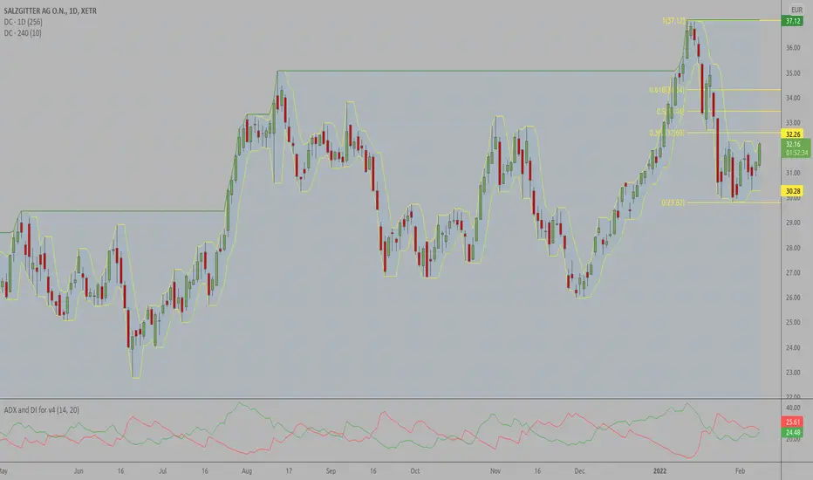The width and height of the screenshot is (813, 480).
Task: Click the 34.00 price axis label
Action: click(x=793, y=98)
